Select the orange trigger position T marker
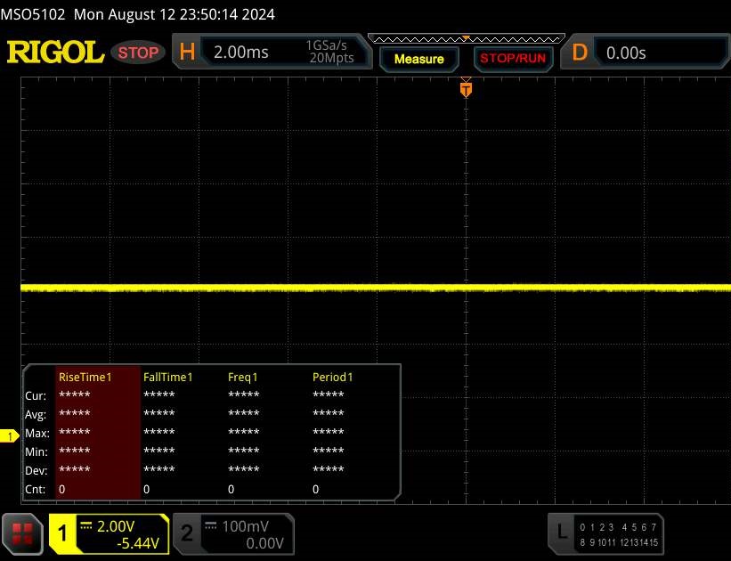The width and height of the screenshot is (731, 561). tap(465, 89)
